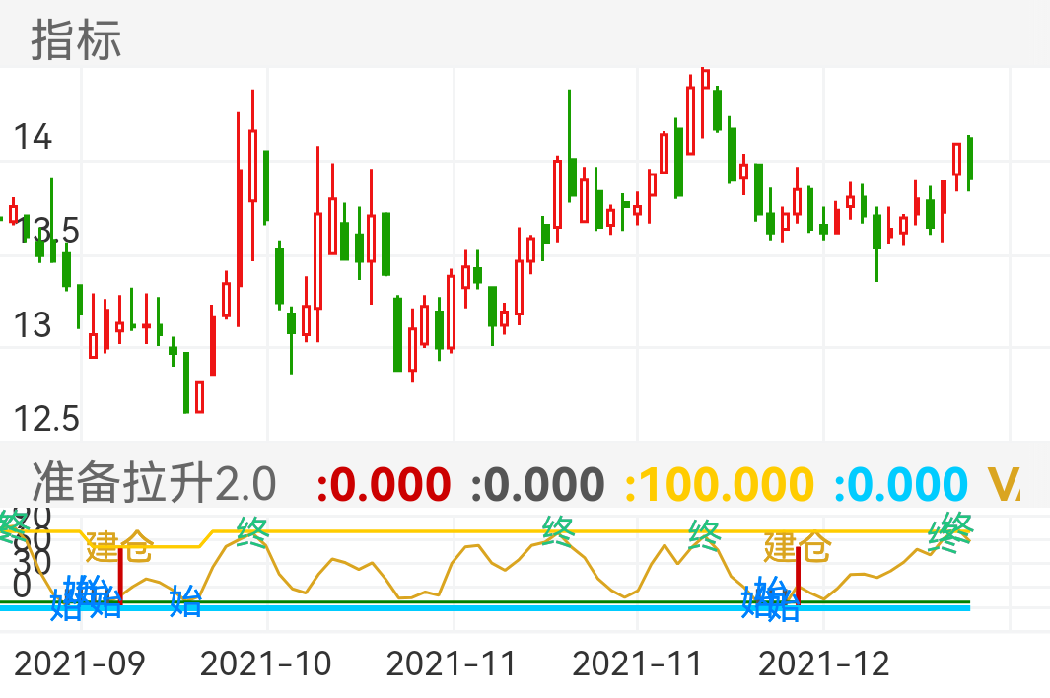Open the 指标 header tab
This screenshot has height=698, width=1050.
click(x=76, y=40)
